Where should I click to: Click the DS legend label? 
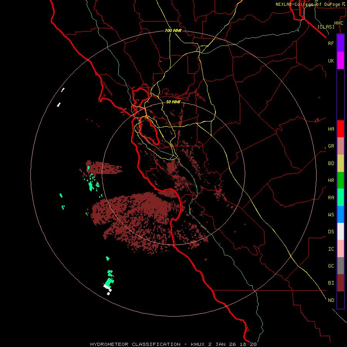(x=331, y=232)
